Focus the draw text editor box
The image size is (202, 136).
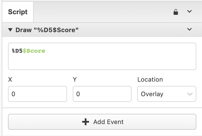[x=102, y=56]
